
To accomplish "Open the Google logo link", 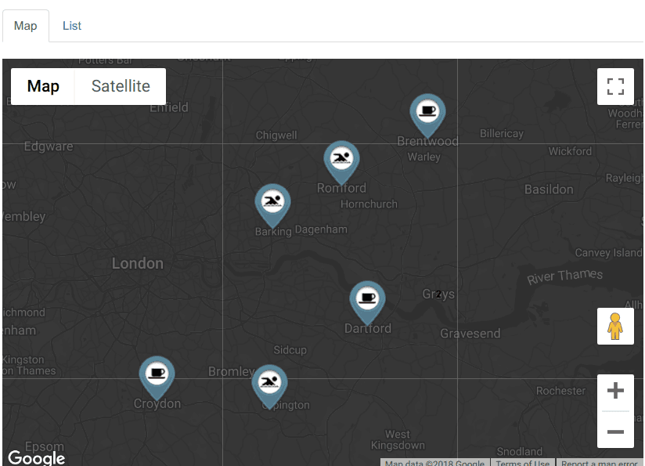I will (x=36, y=457).
